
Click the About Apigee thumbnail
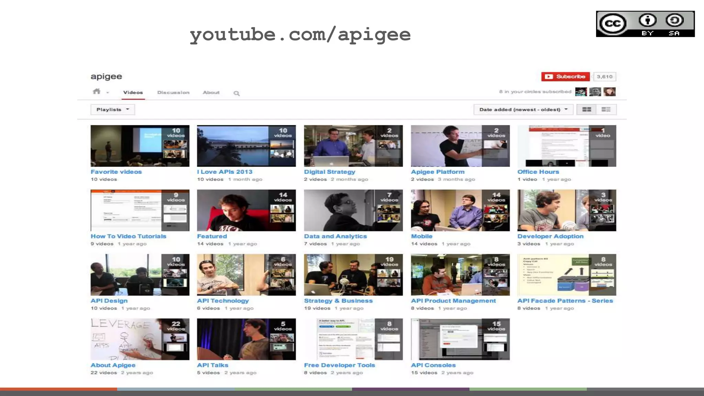pos(140,339)
